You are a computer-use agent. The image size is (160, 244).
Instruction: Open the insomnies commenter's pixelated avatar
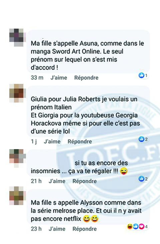click(x=17, y=158)
